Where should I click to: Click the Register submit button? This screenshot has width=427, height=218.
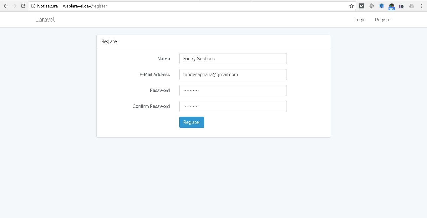point(191,122)
